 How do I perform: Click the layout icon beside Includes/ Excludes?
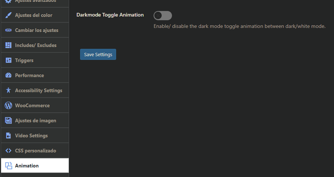coord(8,45)
